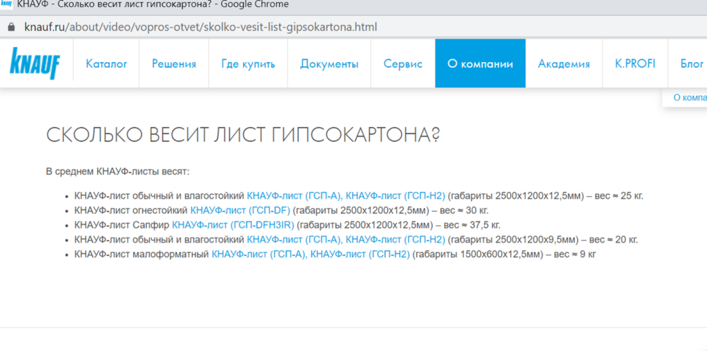707x351 pixels.
Task: Click the heading СКОЛЬКО ВЕСИТ ЛИСТ ГИПСОКАРТОНА?
Action: pos(243,135)
